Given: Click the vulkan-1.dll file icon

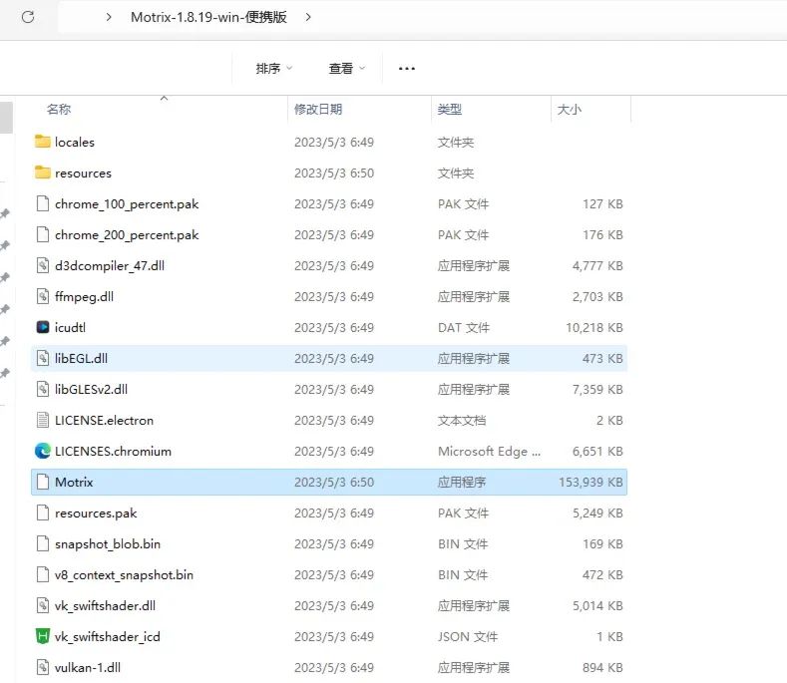Looking at the screenshot, I should click(43, 667).
